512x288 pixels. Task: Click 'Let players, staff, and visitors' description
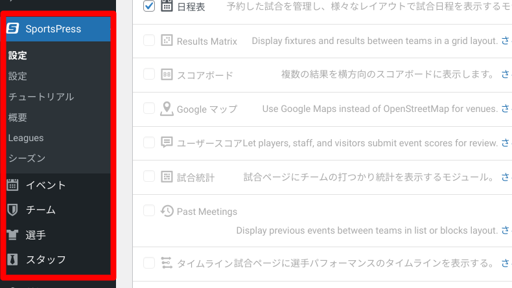coord(370,143)
